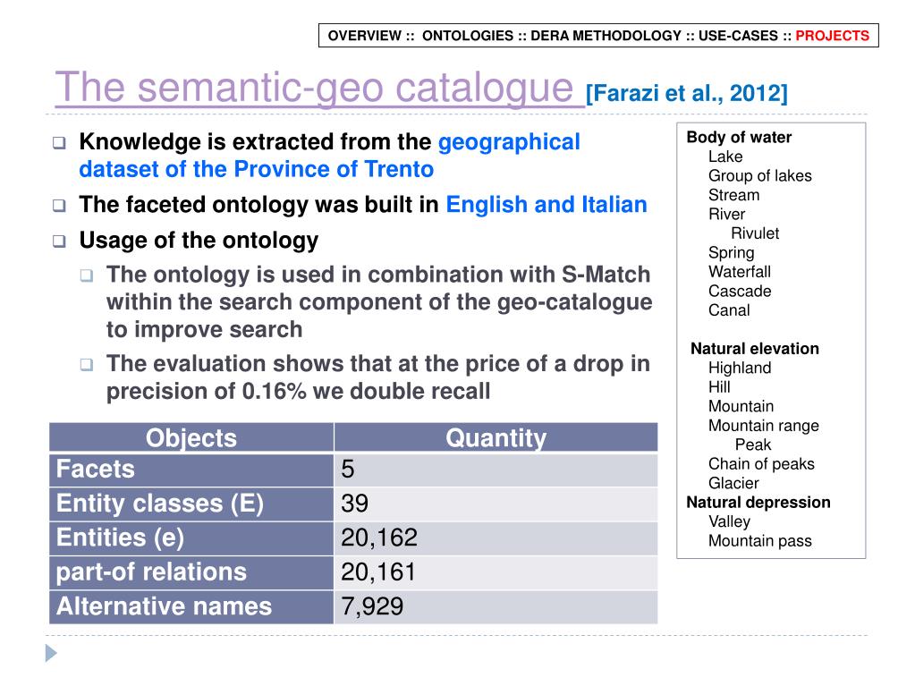The height and width of the screenshot is (686, 915).
Task: Click the blue triangle marker at the slide's lower left
Action: pyautogui.click(x=51, y=653)
